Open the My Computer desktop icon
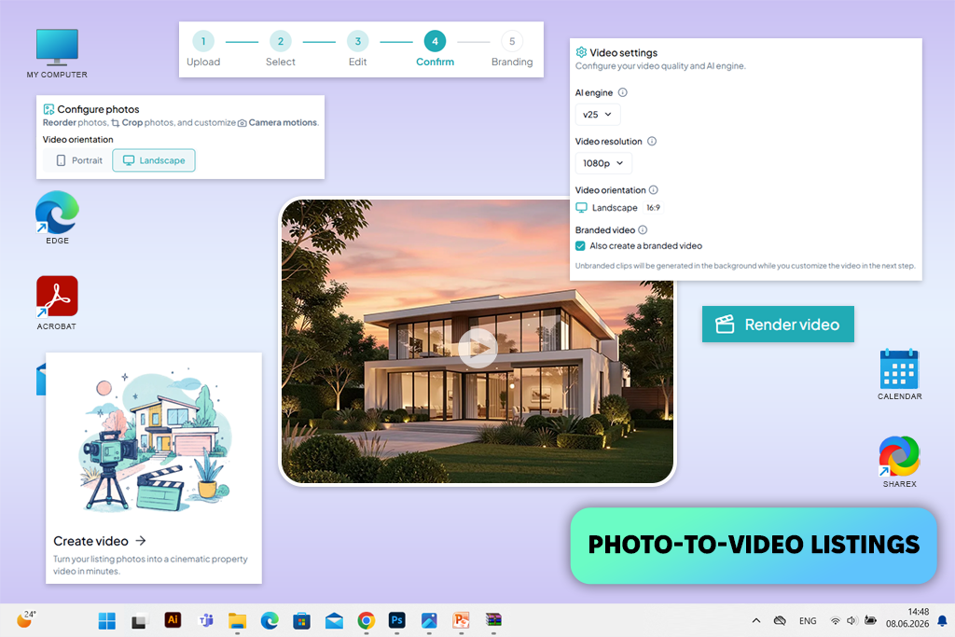 pos(57,53)
